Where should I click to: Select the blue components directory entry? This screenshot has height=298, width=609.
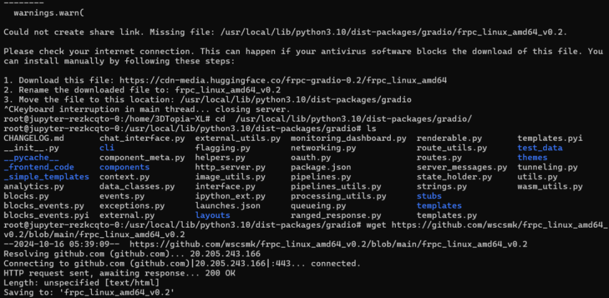coord(124,167)
